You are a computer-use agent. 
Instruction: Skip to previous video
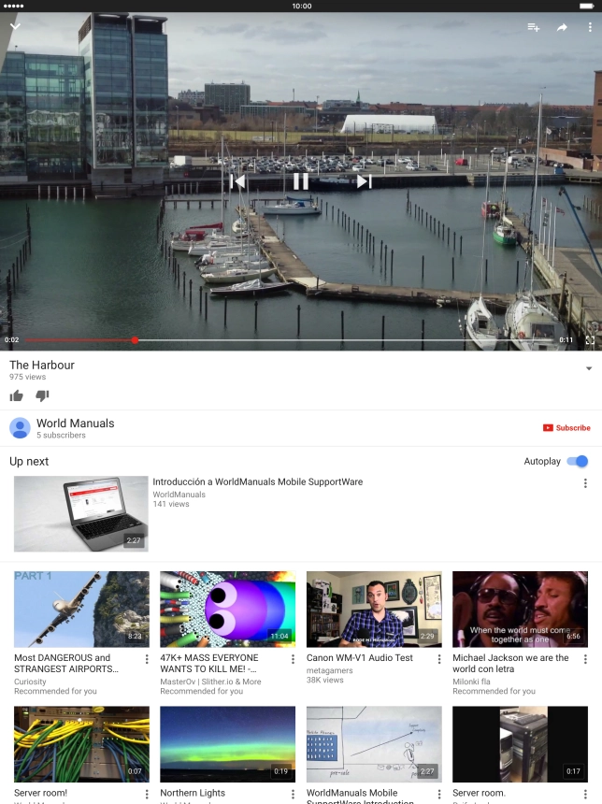coord(237,181)
